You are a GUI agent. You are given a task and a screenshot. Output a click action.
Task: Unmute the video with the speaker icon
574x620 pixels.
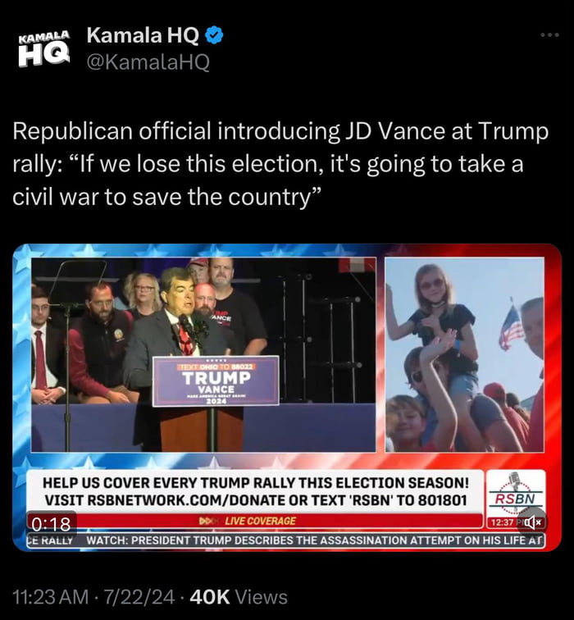point(531,522)
